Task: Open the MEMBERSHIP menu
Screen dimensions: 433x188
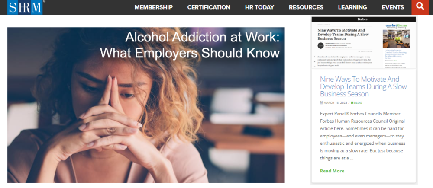Action: point(154,7)
